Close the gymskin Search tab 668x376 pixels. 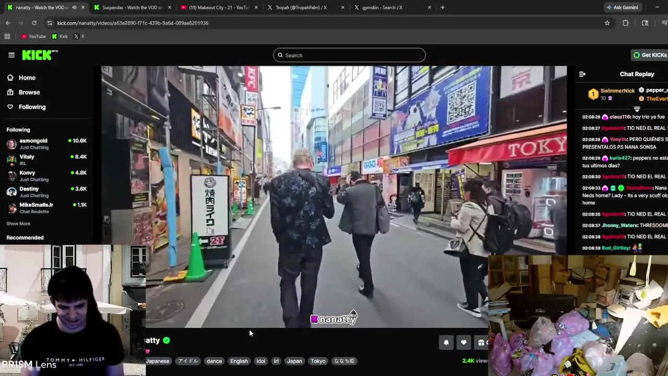pos(430,7)
